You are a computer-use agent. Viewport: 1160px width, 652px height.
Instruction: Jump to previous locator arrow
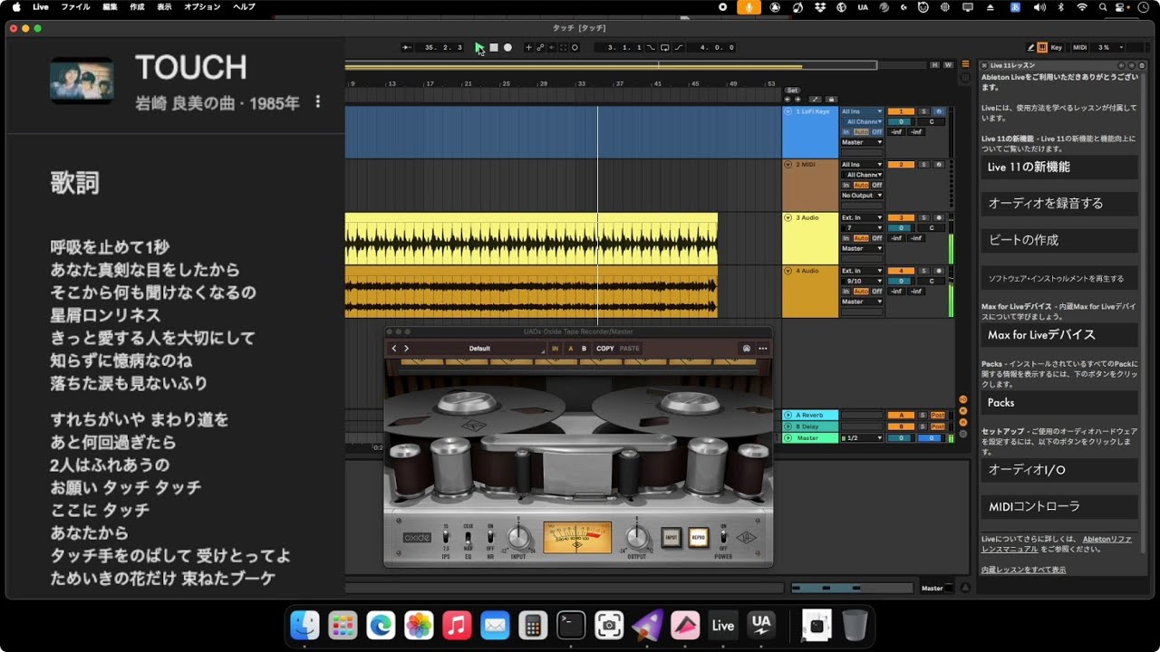[788, 99]
